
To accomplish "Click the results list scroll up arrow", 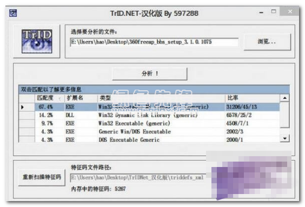I will pyautogui.click(x=284, y=98).
